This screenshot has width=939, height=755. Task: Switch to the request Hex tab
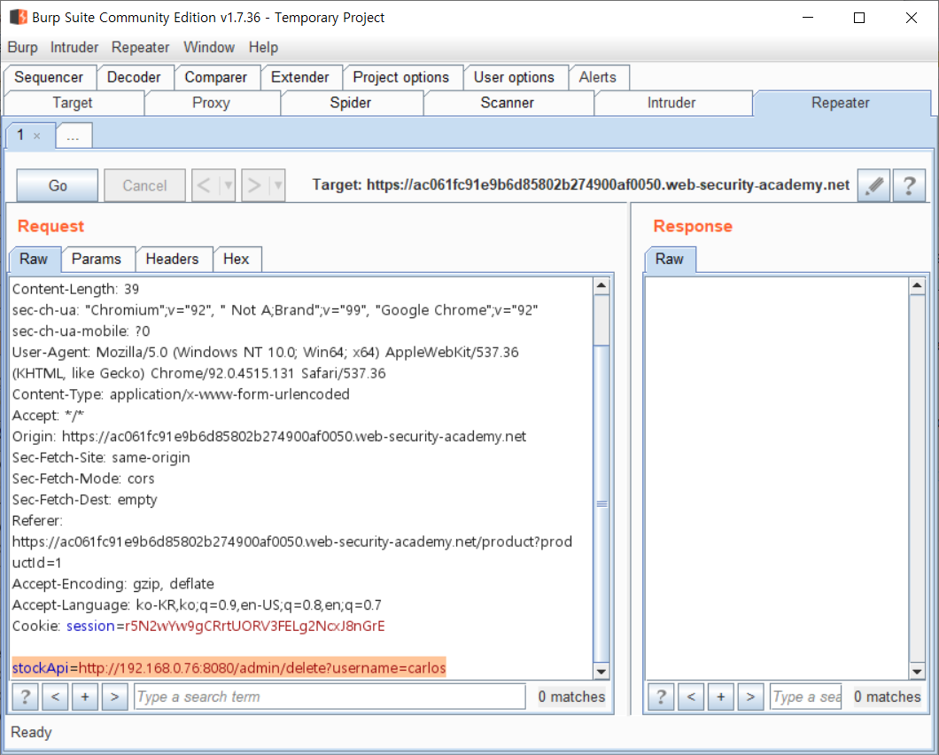tap(237, 259)
